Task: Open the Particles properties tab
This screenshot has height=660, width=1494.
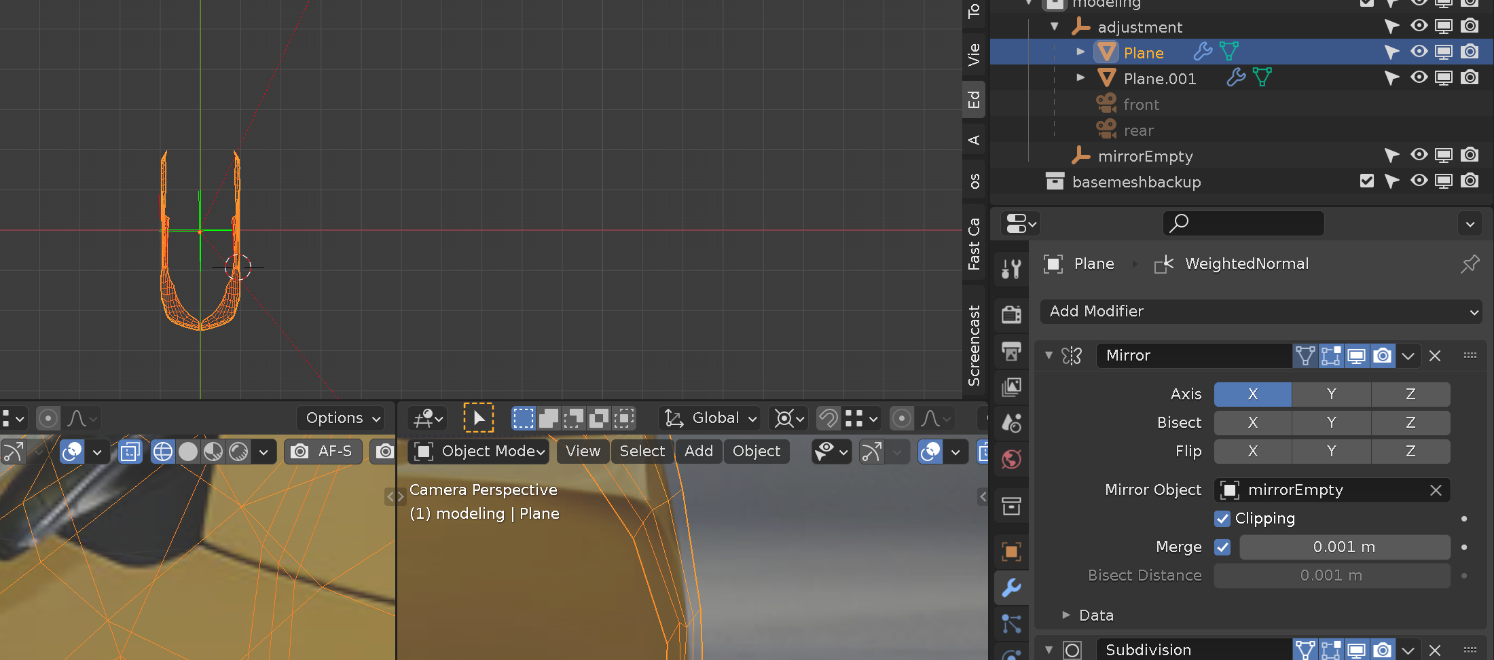Action: tap(1011, 623)
